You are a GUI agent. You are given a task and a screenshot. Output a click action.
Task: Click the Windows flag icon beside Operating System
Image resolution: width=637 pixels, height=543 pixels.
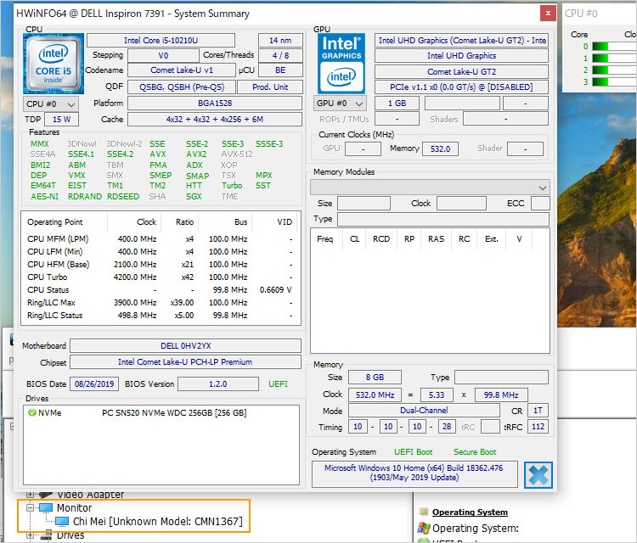tap(424, 528)
